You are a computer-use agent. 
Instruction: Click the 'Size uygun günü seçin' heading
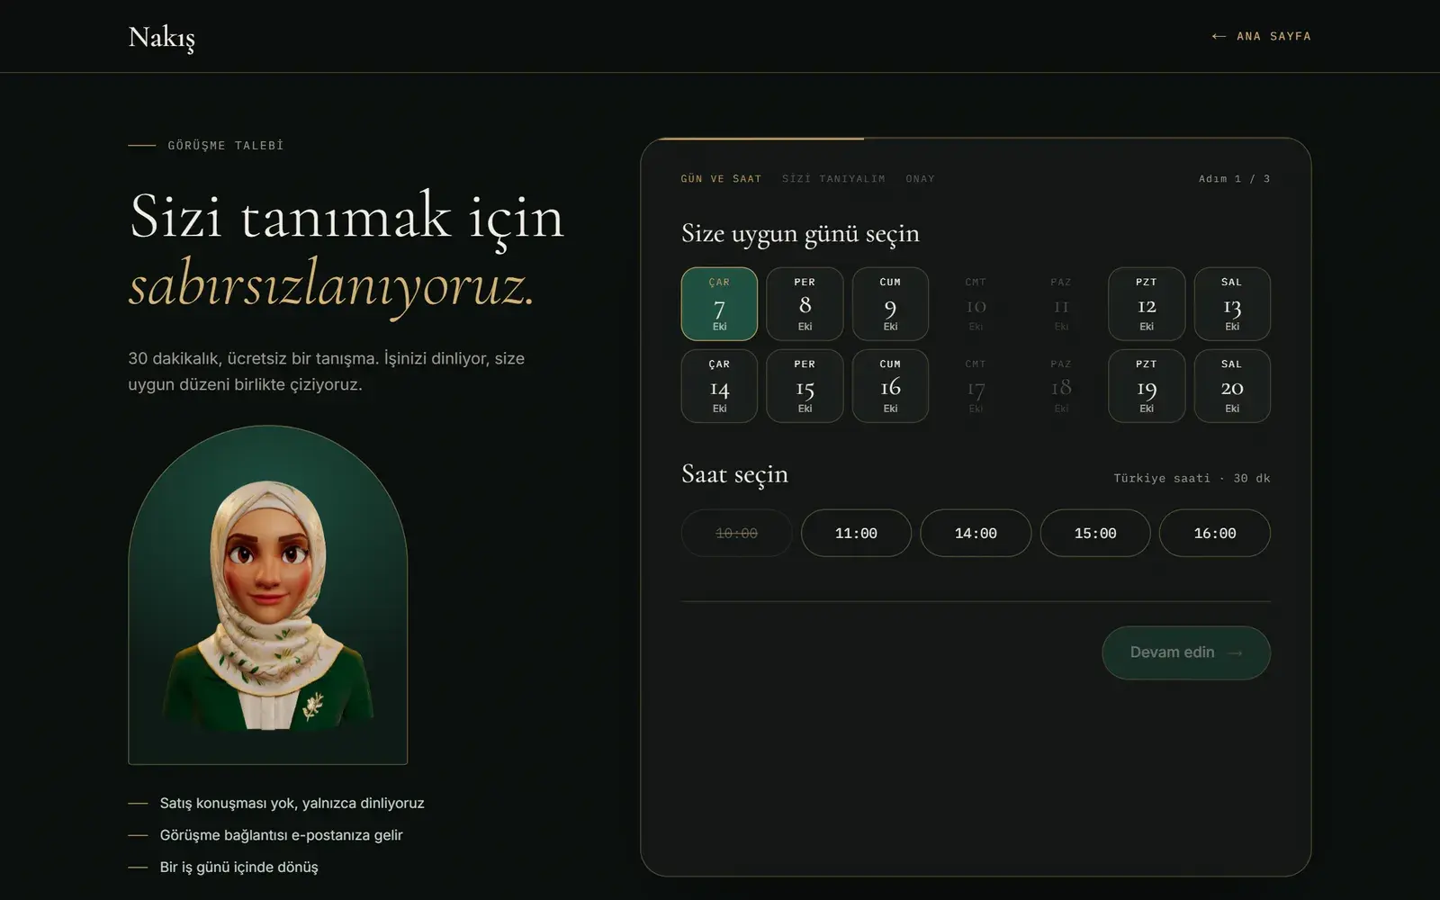pos(800,233)
